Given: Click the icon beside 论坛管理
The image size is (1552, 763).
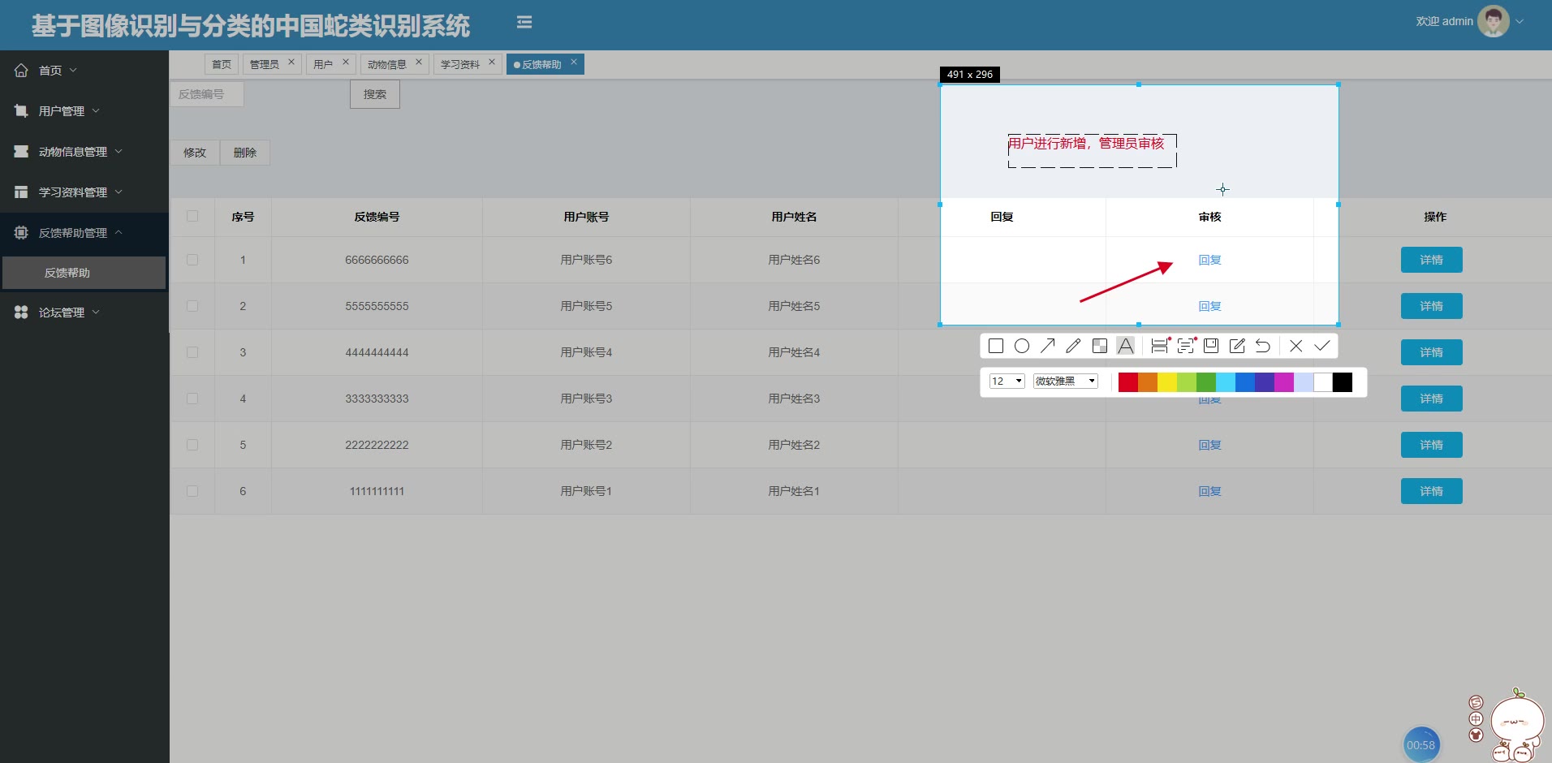Looking at the screenshot, I should (x=21, y=313).
